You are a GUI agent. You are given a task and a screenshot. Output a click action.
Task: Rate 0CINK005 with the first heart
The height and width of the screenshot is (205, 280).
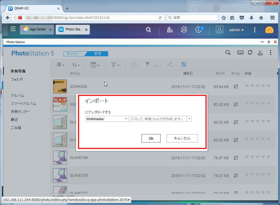(x=247, y=86)
